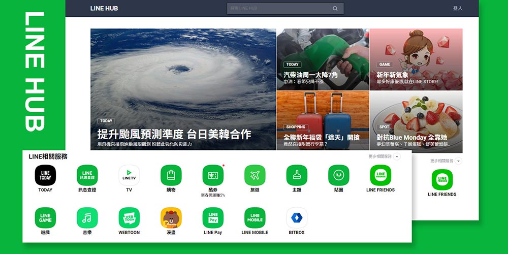Open the 旅遊 airplane icon
Image resolution: width=508 pixels, height=254 pixels.
255,175
